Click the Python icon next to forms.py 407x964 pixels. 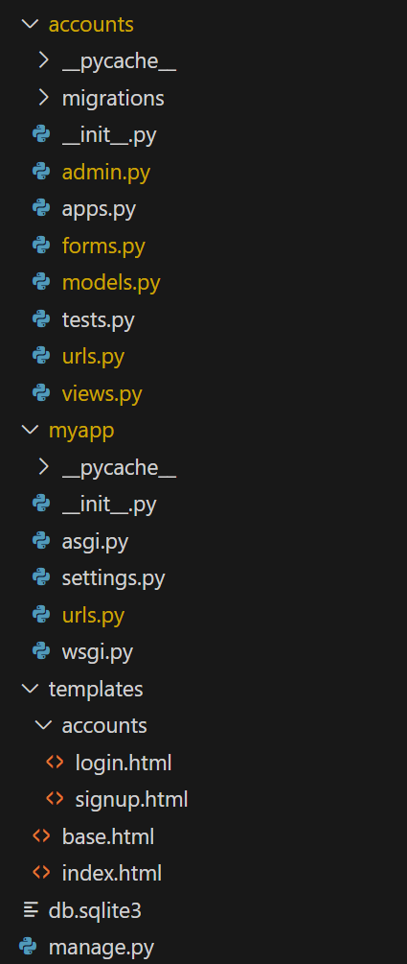(41, 246)
